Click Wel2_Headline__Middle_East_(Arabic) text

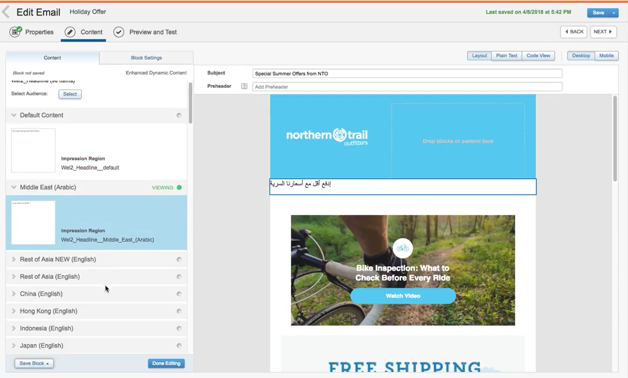click(x=107, y=240)
